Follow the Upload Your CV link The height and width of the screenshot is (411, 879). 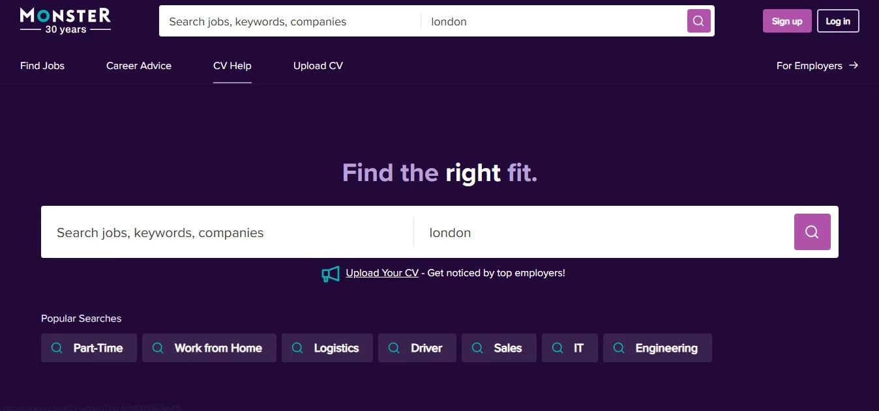[x=382, y=273]
